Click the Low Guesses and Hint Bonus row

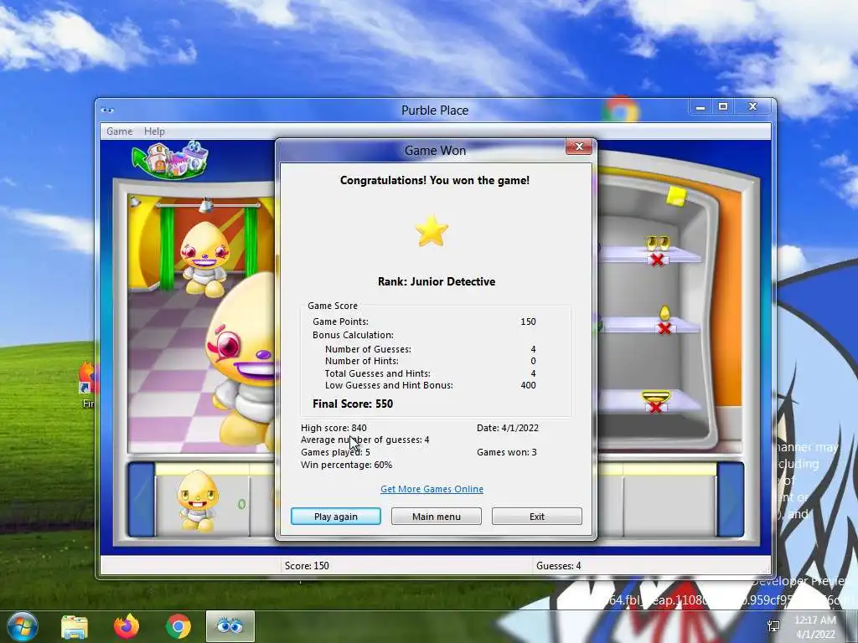tap(430, 385)
